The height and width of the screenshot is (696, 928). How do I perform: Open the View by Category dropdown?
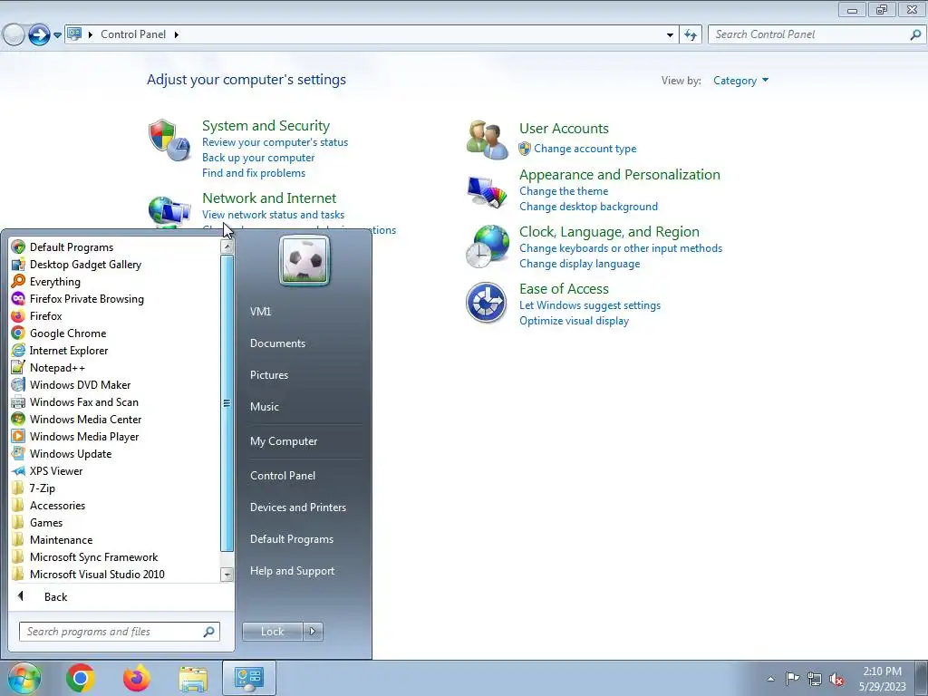click(740, 81)
